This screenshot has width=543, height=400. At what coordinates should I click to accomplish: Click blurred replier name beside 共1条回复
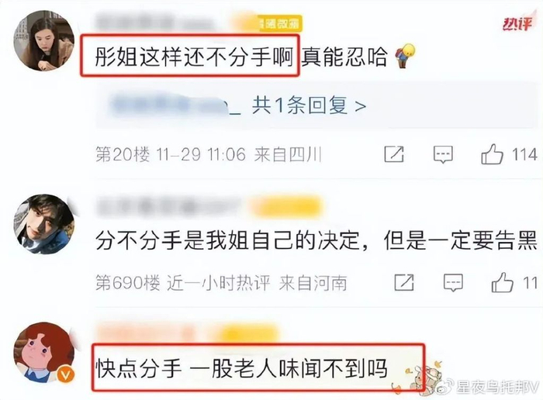(x=175, y=104)
